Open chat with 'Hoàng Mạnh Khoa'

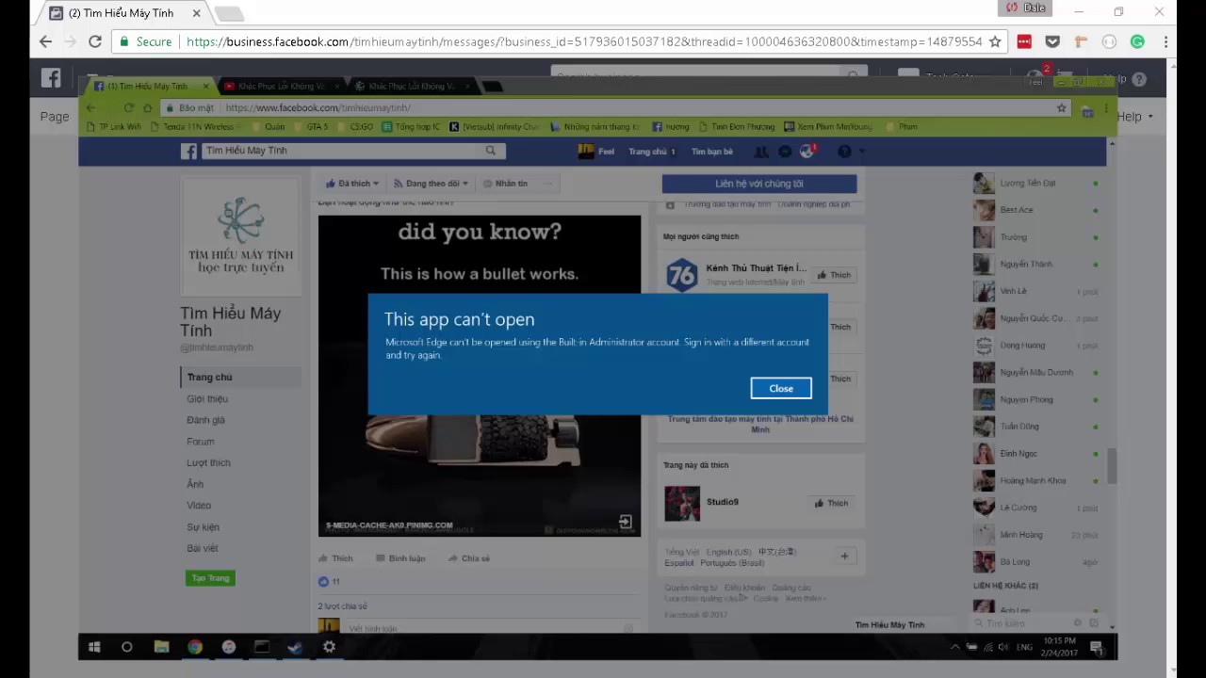1036,480
